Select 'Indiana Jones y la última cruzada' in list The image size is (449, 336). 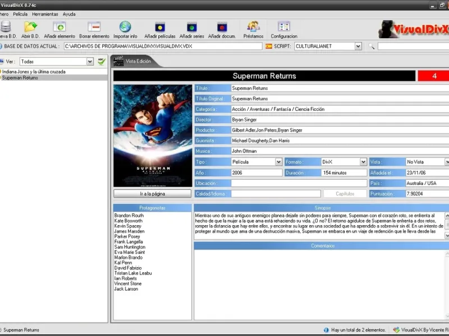(34, 72)
